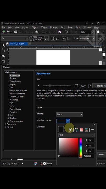Click the page width 210.0 mm field
Screen dimensions: 106x189
[38, 37]
